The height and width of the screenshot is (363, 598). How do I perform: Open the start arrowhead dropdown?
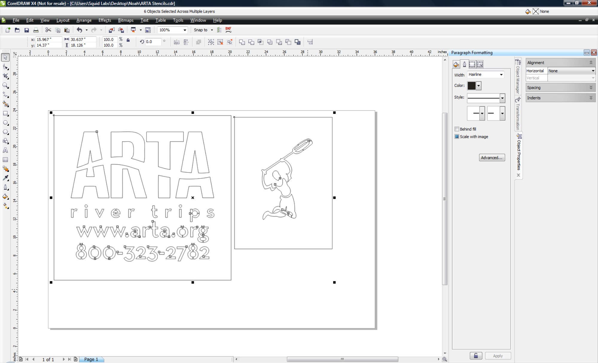[x=482, y=113]
